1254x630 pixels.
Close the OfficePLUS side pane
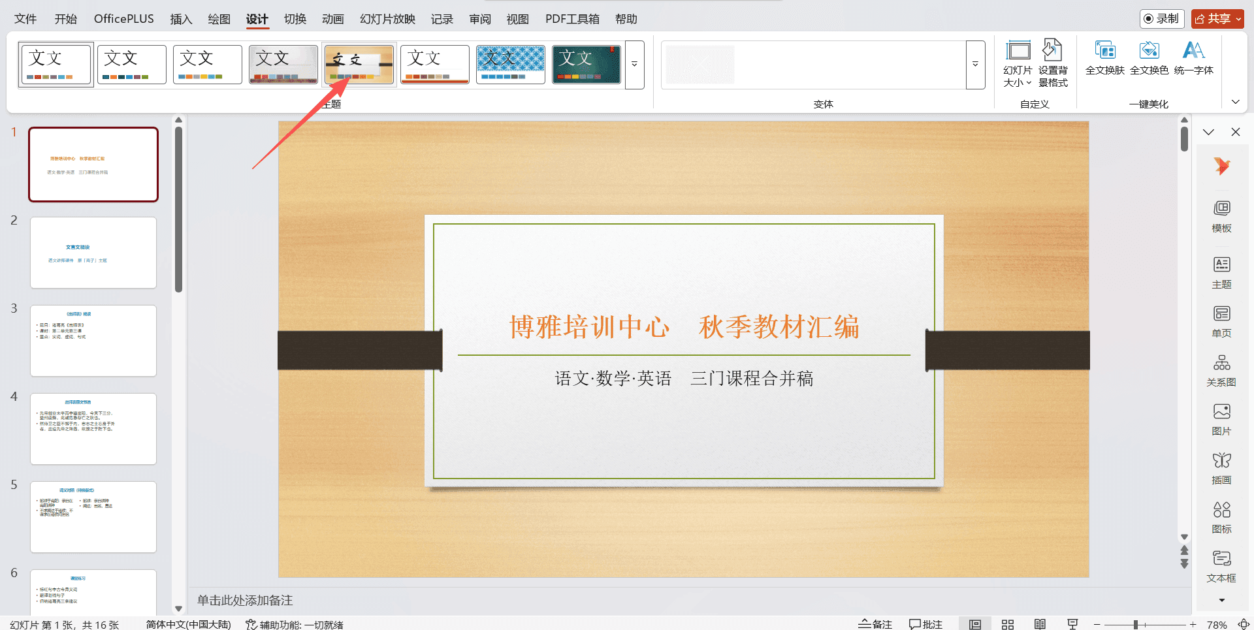pos(1236,132)
